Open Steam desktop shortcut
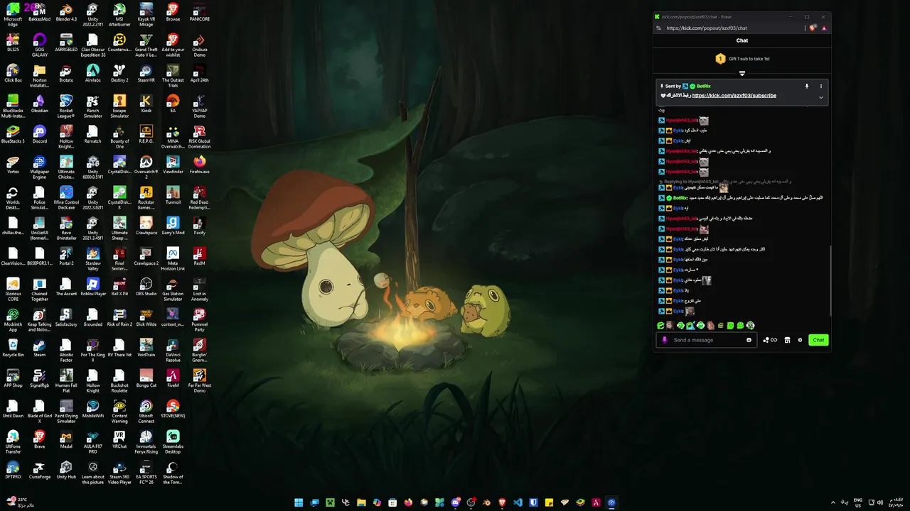Image resolution: width=910 pixels, height=511 pixels. 39,347
